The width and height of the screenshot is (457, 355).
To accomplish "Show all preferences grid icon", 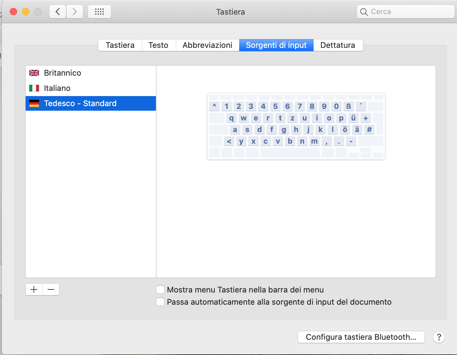I will coord(99,12).
